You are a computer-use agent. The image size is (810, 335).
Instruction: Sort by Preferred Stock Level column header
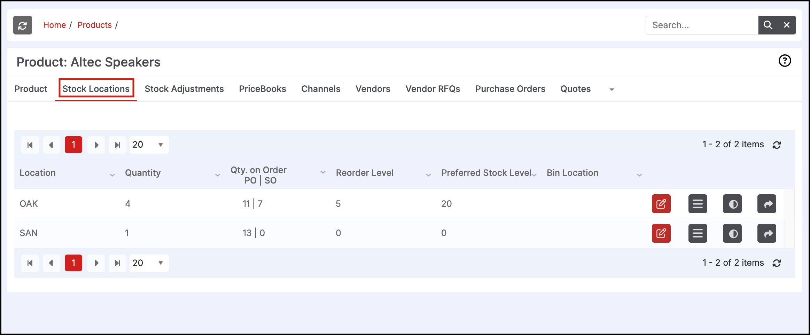[486, 173]
